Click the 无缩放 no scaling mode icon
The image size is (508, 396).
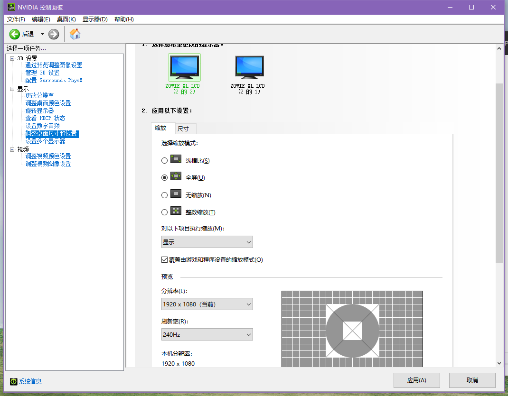pos(176,194)
